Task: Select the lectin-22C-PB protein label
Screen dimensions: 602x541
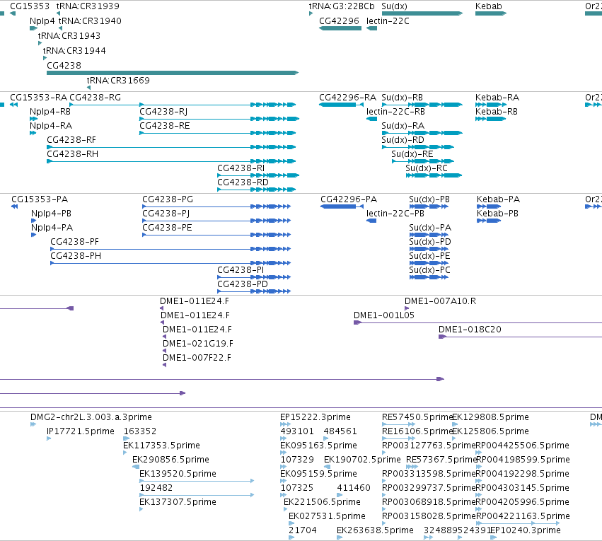Action: tap(395, 214)
